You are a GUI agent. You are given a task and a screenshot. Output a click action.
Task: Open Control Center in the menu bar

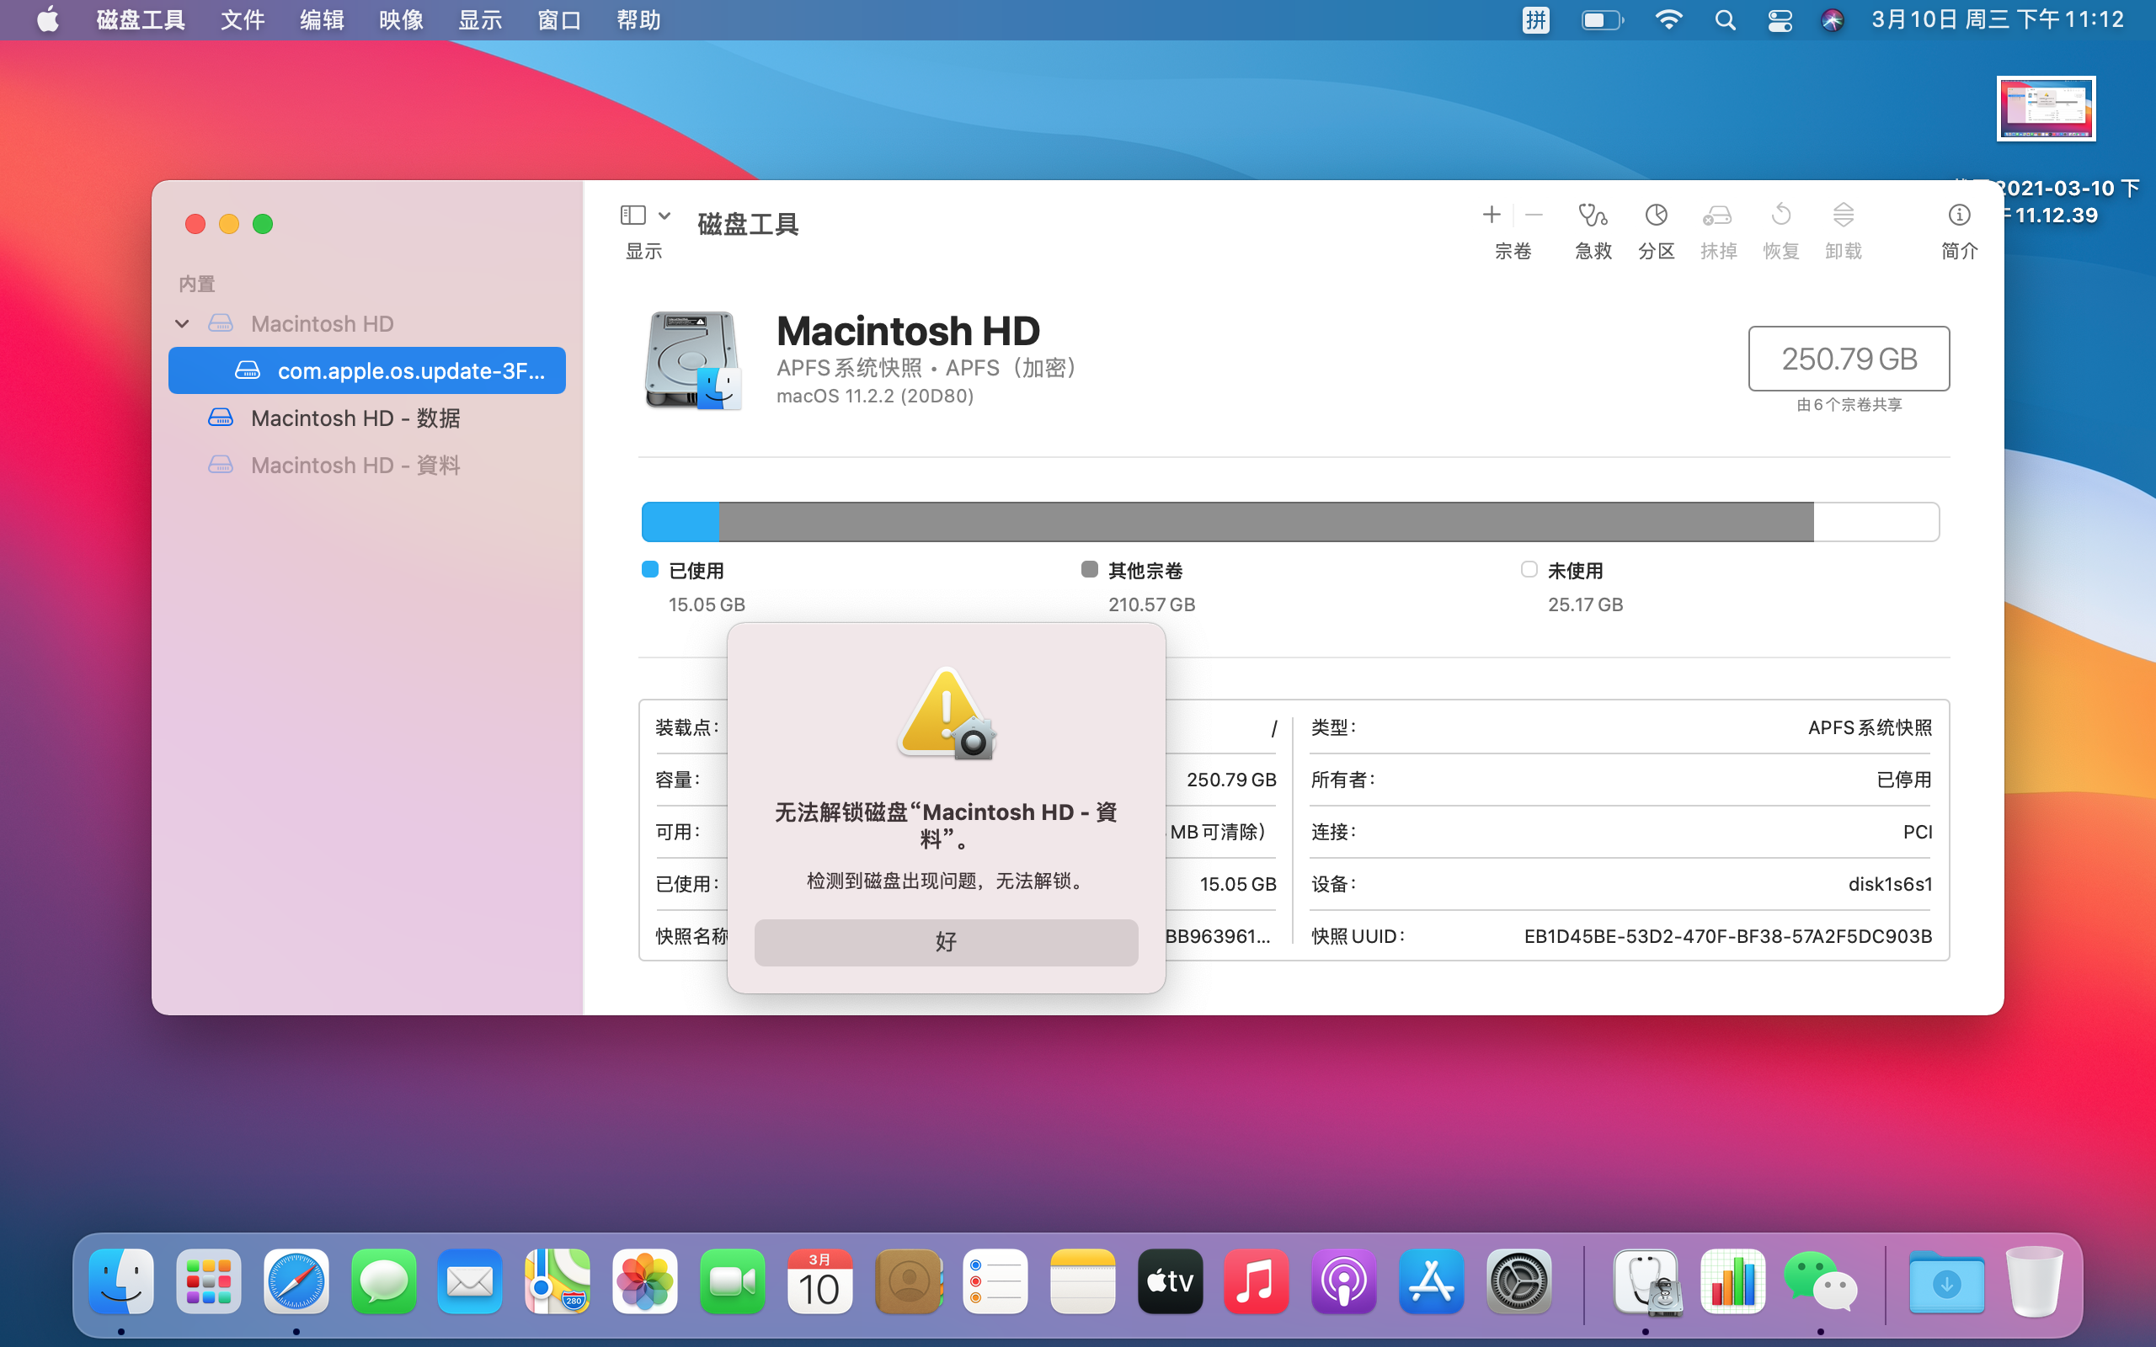1780,19
